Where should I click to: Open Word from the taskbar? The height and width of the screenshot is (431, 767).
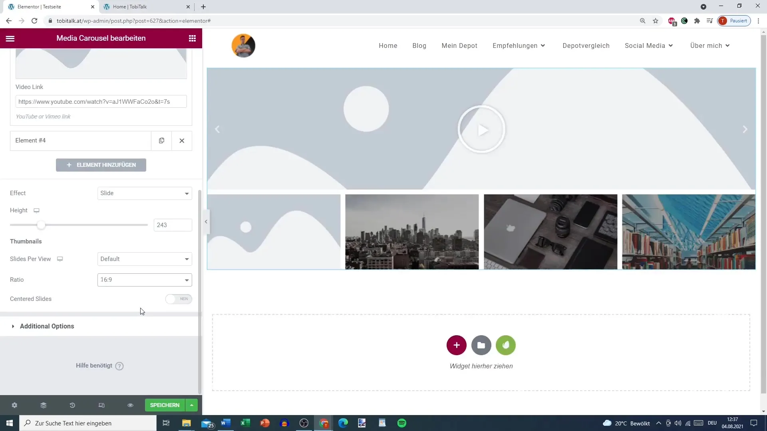click(226, 423)
